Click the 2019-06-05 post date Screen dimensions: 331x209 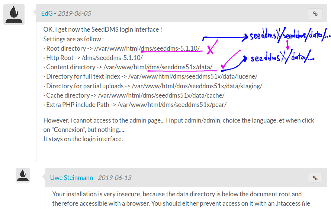[74, 13]
